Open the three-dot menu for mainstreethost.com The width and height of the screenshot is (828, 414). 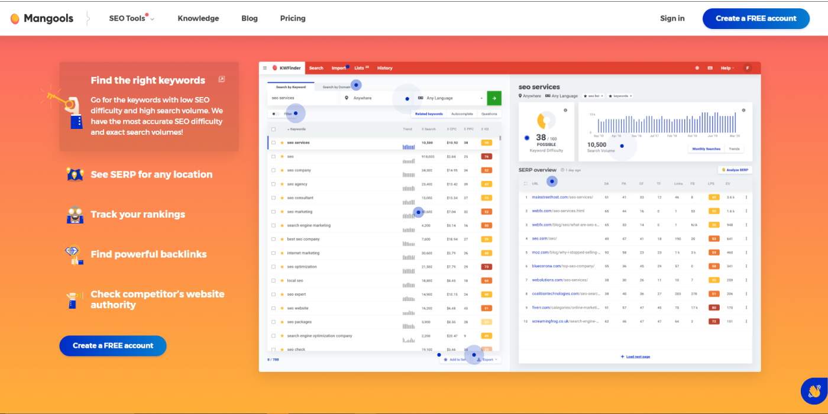click(x=746, y=197)
